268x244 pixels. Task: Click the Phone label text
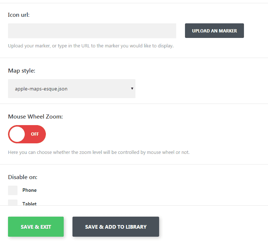click(29, 190)
